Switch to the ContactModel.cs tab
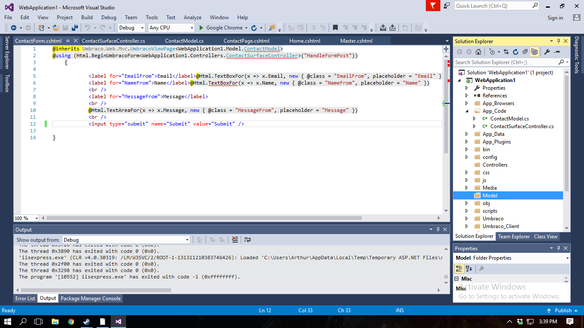Image resolution: width=584 pixels, height=328 pixels. (x=184, y=41)
